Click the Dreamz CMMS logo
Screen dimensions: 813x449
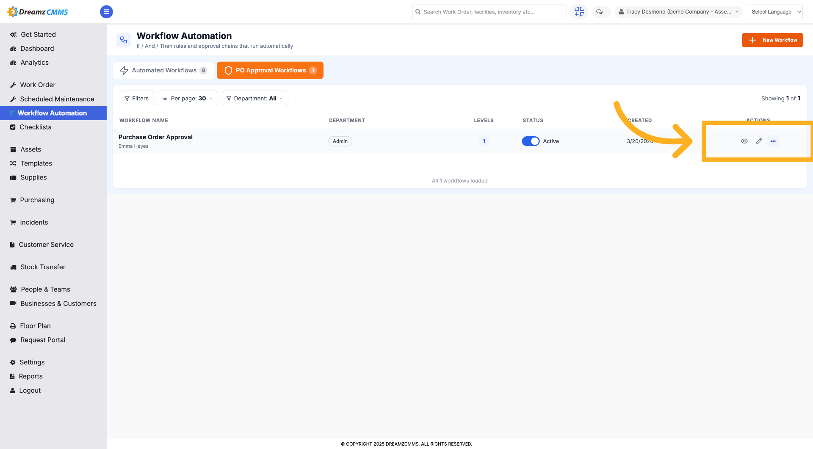[x=38, y=12]
